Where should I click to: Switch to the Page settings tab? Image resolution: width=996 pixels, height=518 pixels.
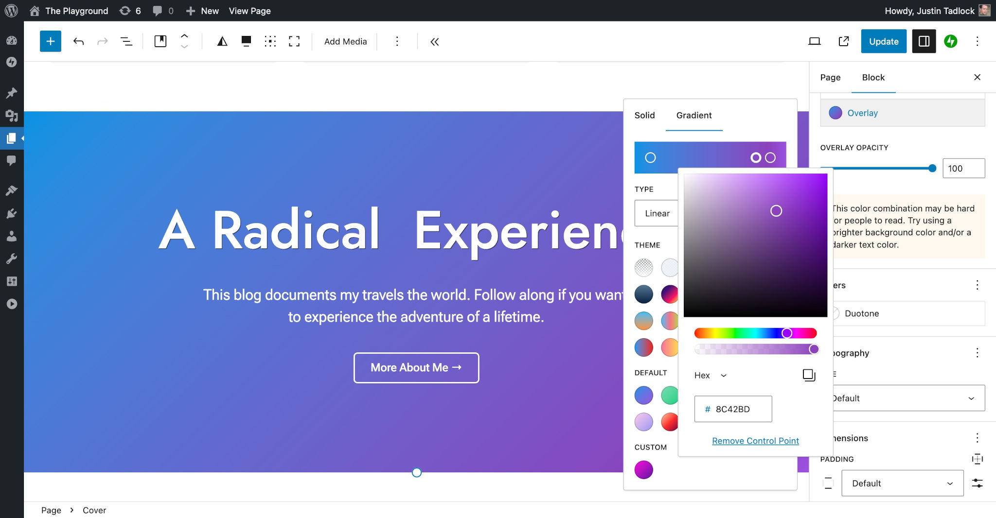[x=830, y=77]
